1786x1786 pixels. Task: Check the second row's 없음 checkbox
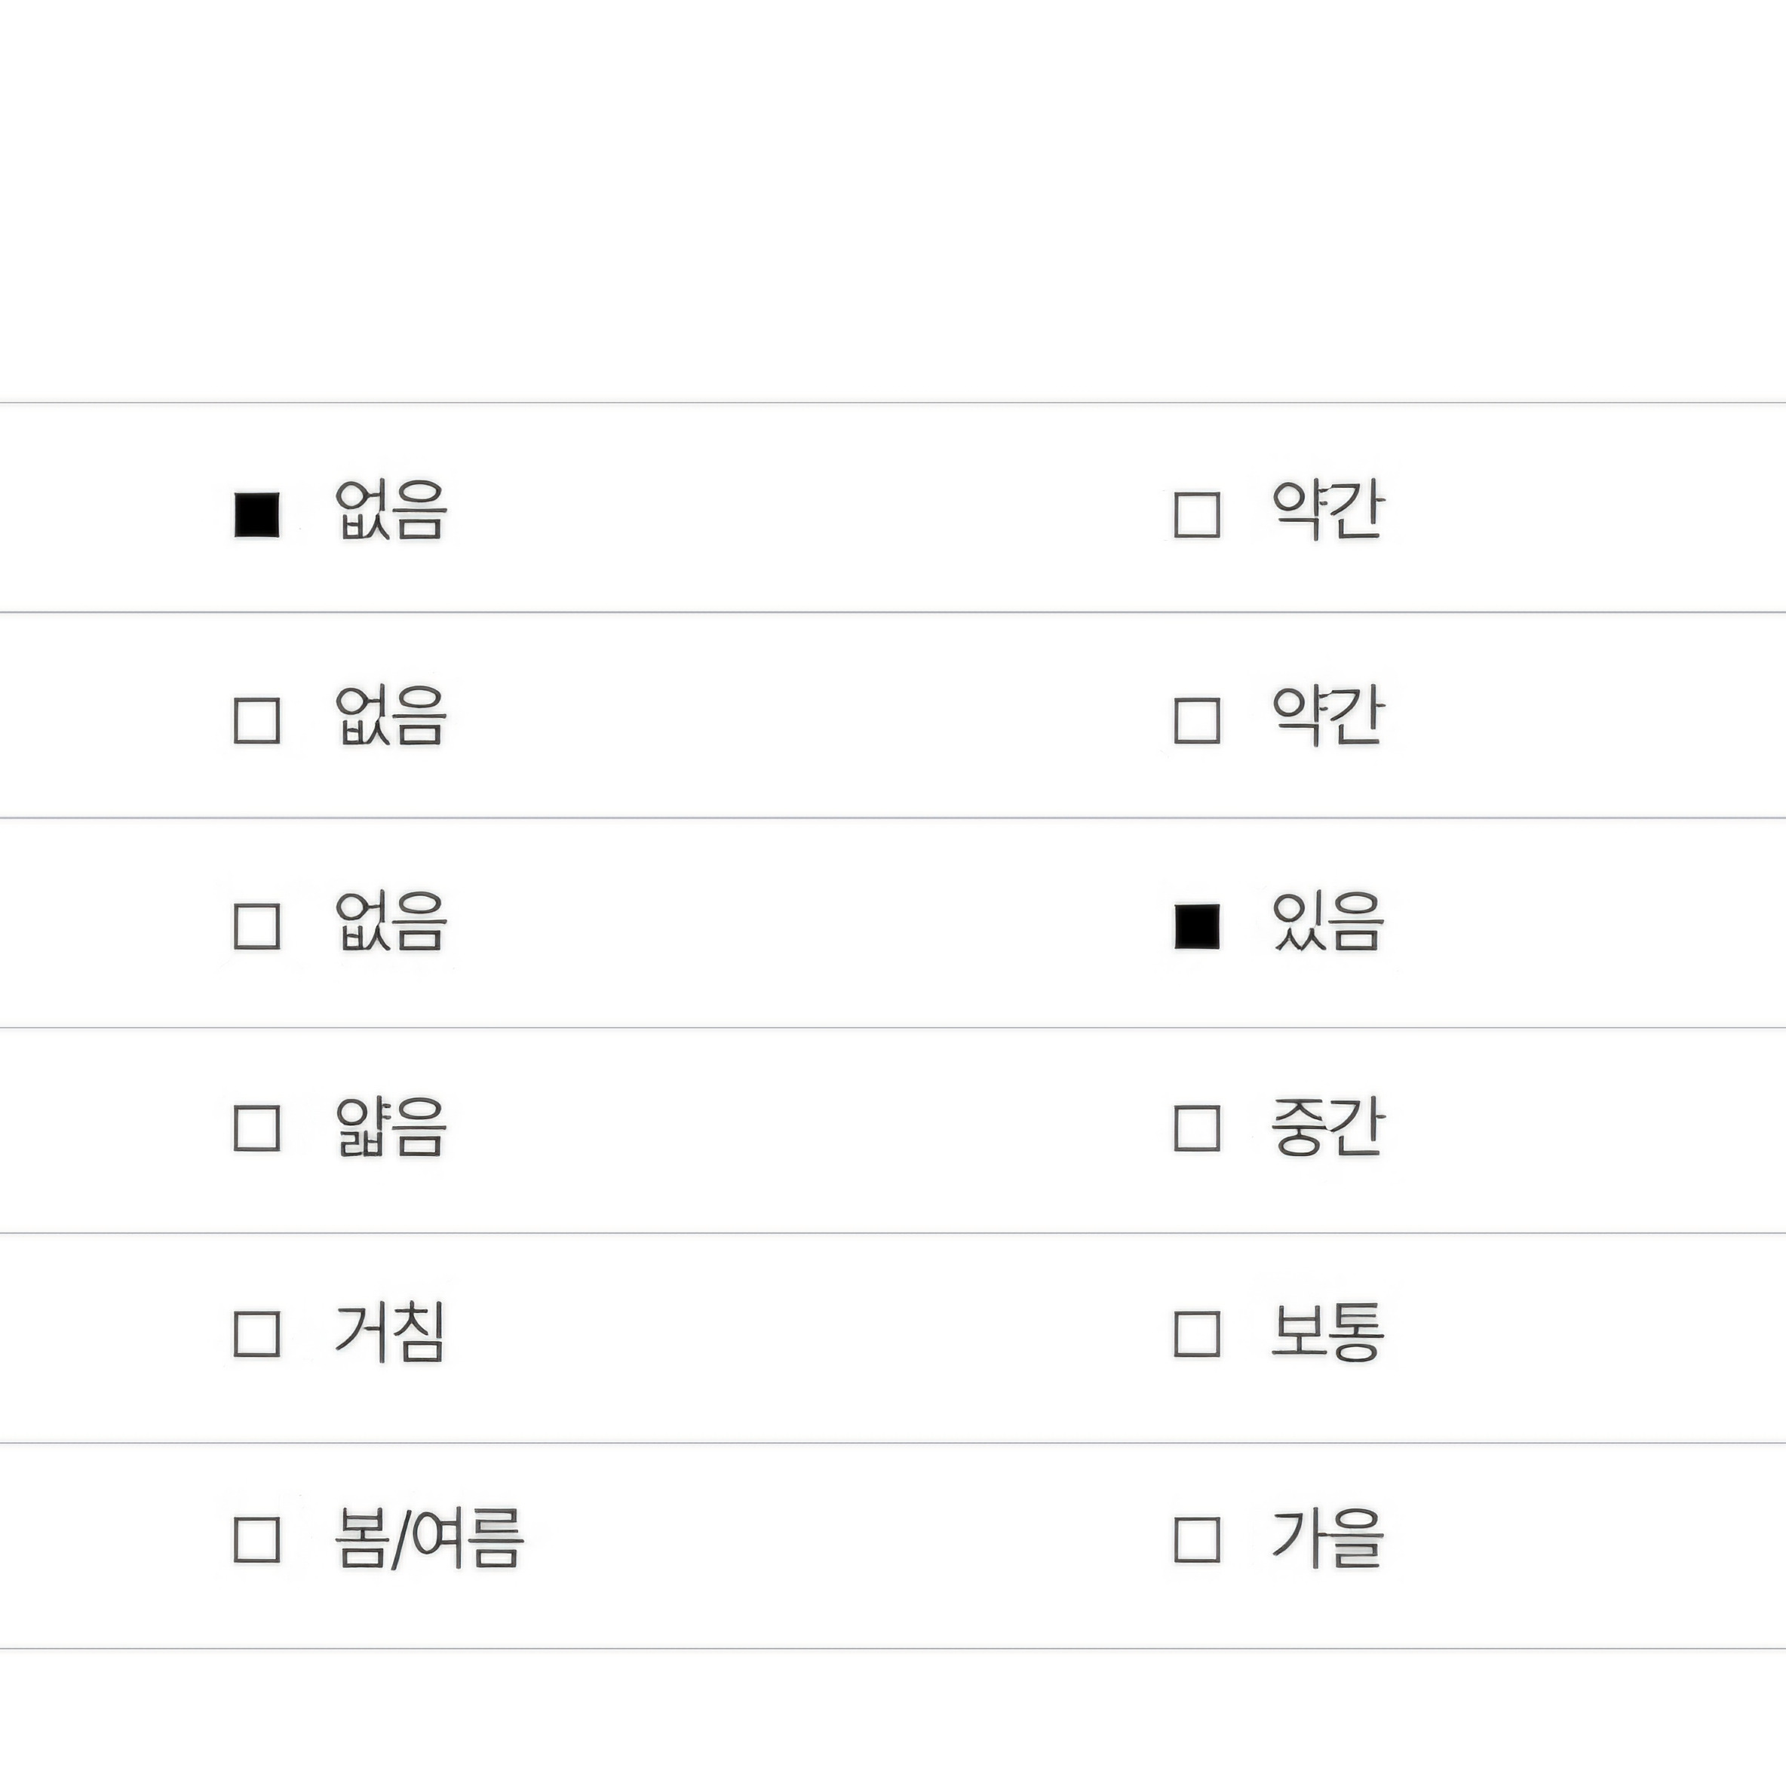point(257,721)
